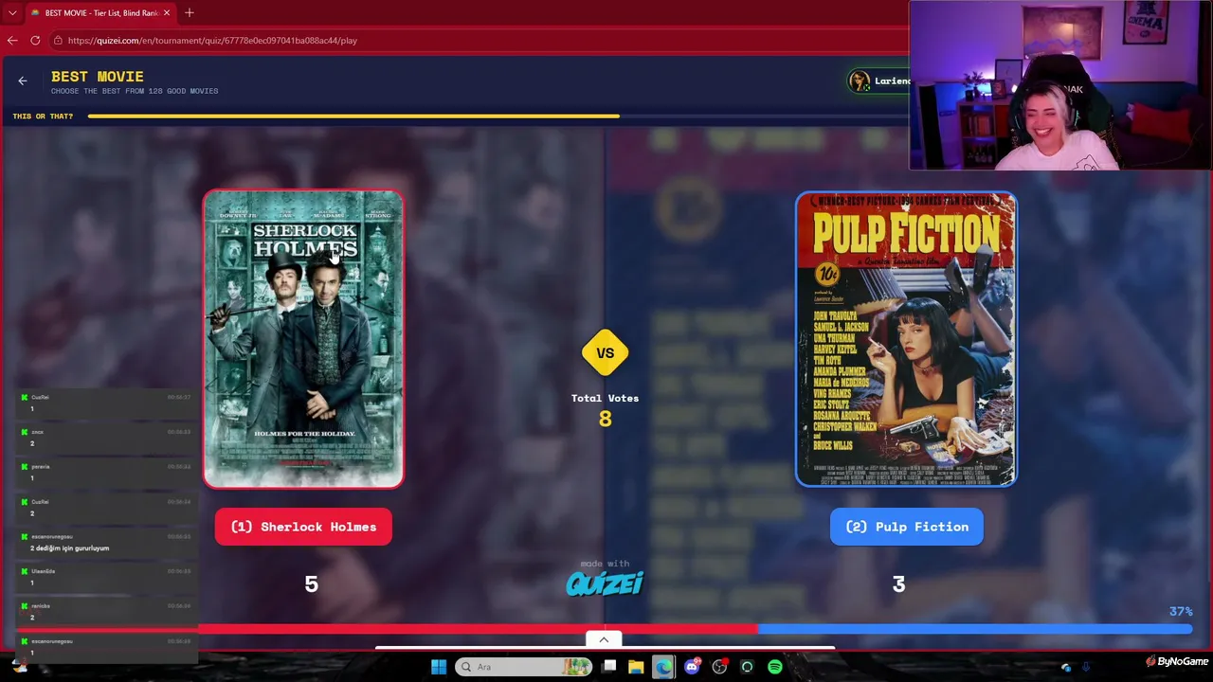Open Discord from the taskbar
1213x682 pixels.
[692, 667]
